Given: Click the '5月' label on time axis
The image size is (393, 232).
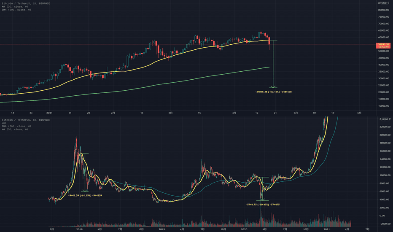Looking at the screenshot, I should click(296, 113).
